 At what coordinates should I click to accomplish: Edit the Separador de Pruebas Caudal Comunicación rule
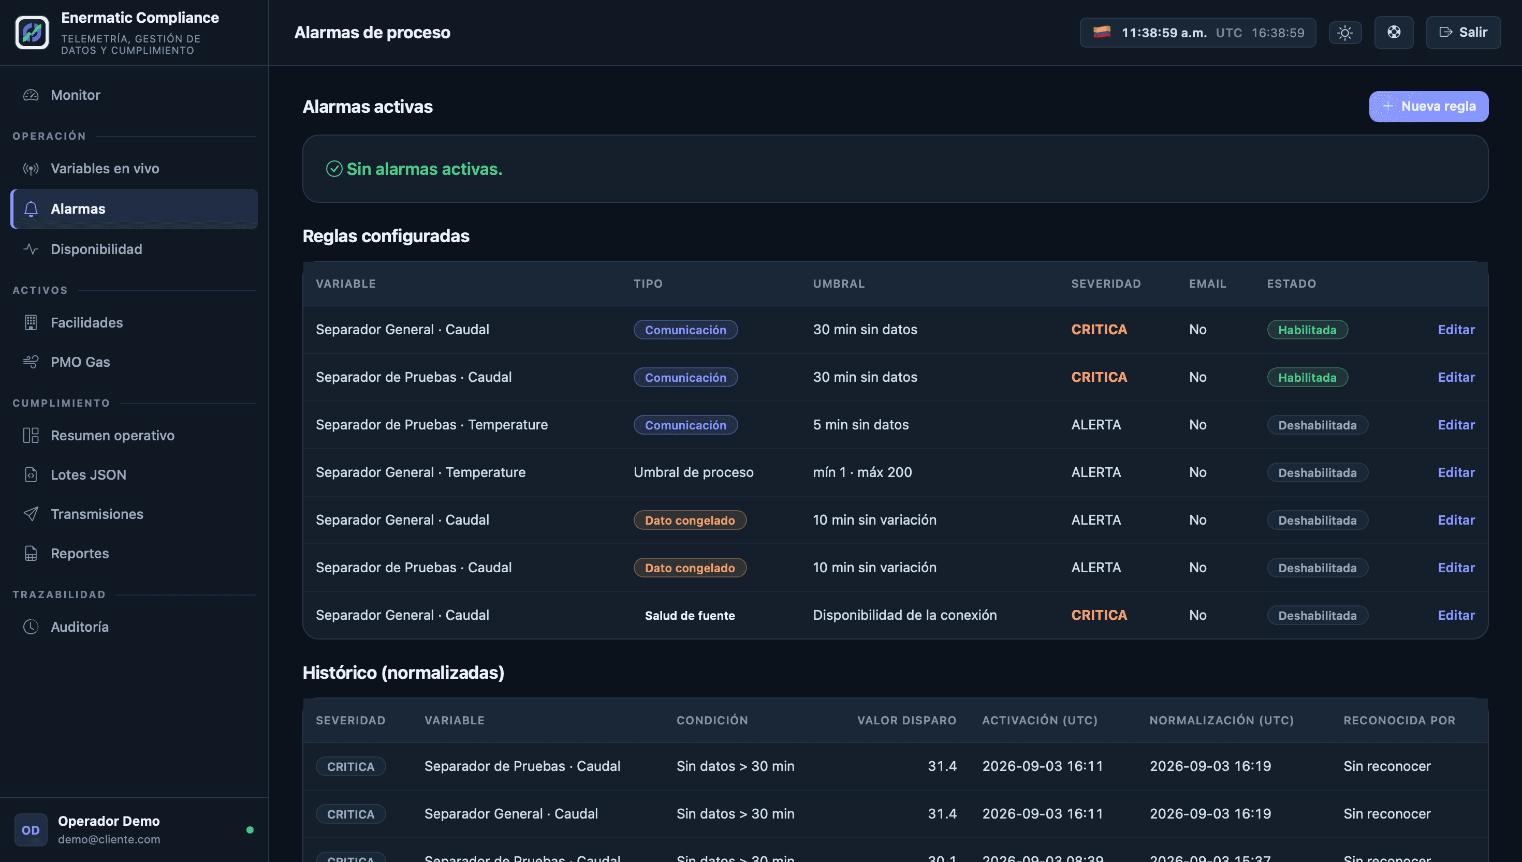(x=1456, y=377)
